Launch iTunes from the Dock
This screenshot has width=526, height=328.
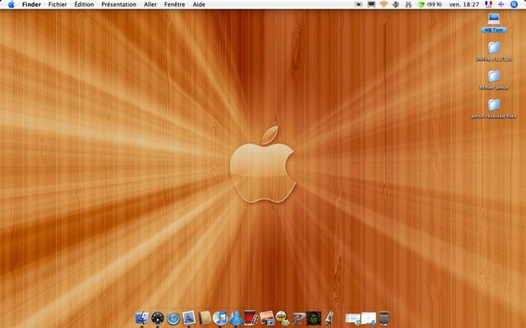coord(220,318)
